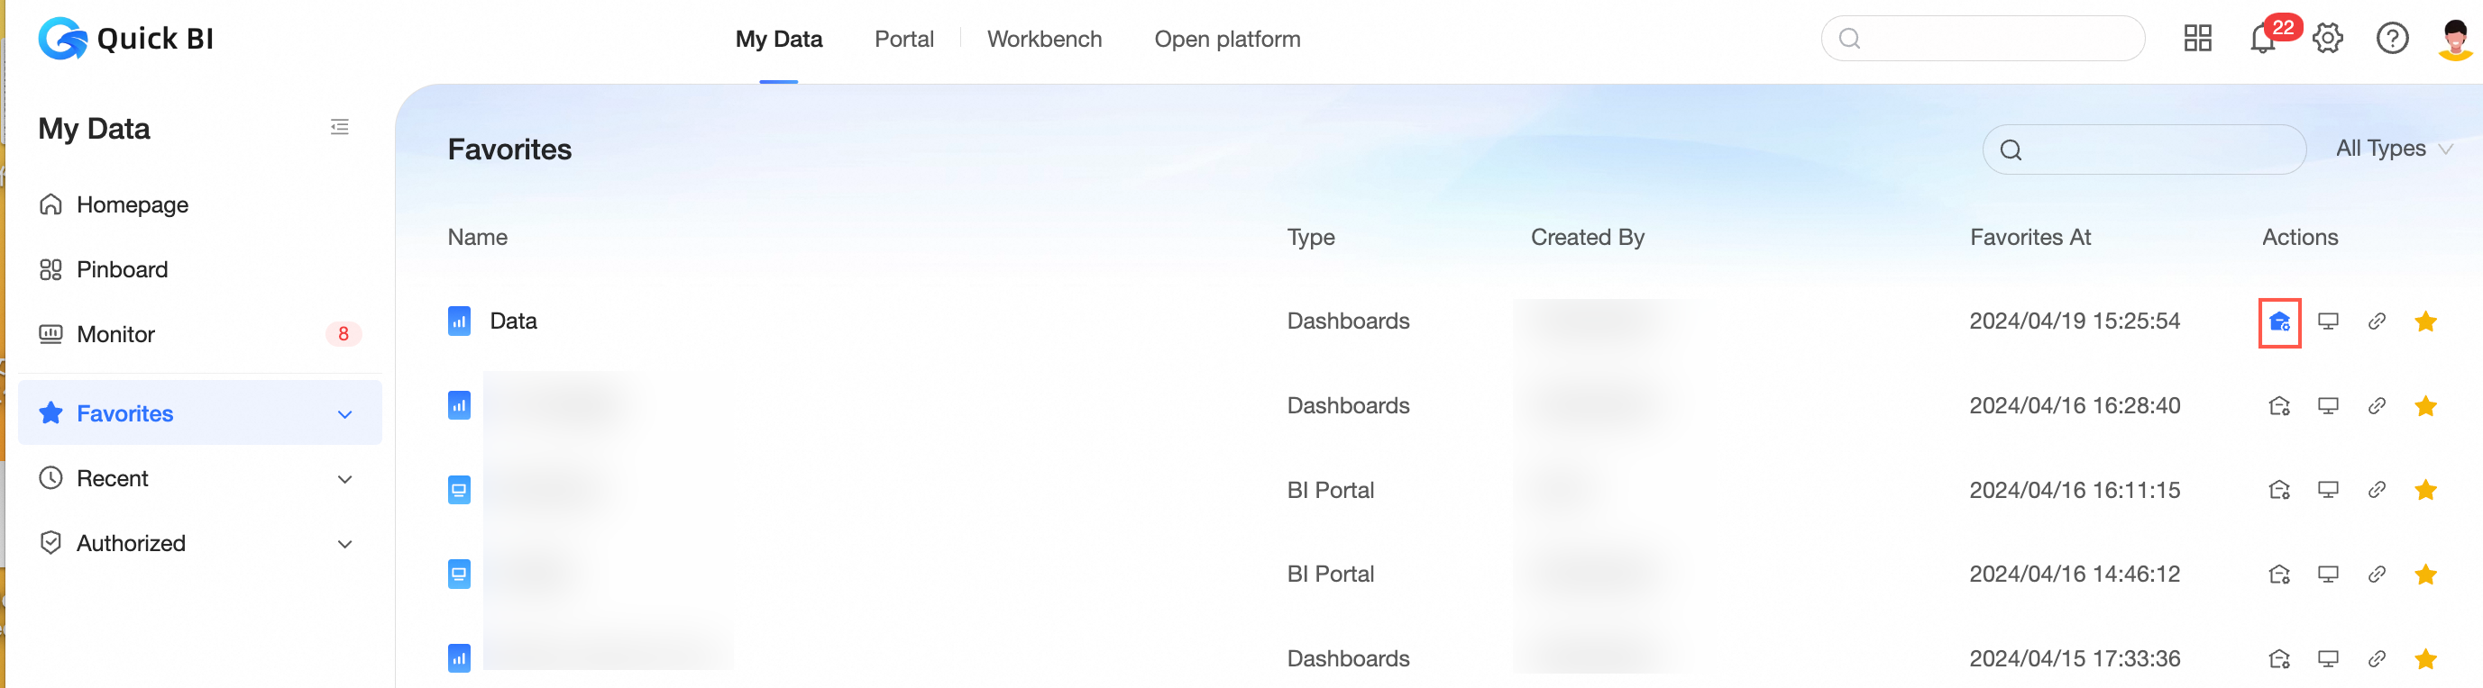The height and width of the screenshot is (688, 2483).
Task: Toggle star for 2024/04/16 16:28:40 row
Action: [2425, 406]
